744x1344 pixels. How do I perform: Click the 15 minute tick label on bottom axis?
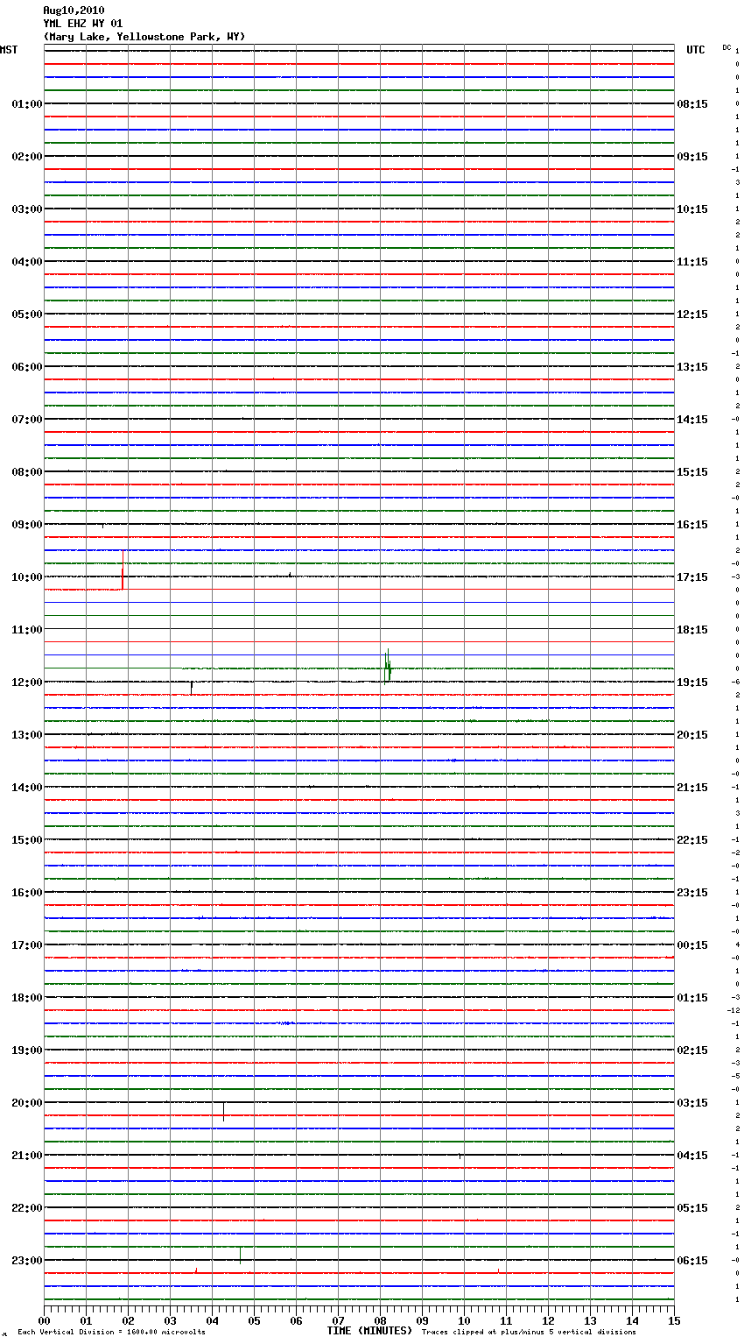click(x=673, y=1320)
